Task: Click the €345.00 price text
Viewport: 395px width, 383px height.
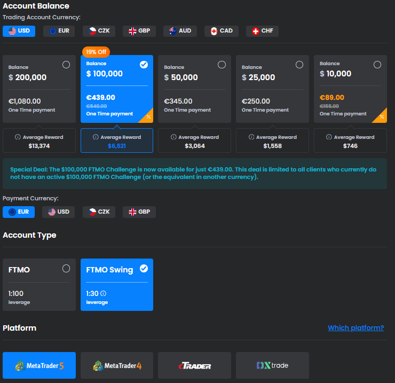Action: [178, 101]
